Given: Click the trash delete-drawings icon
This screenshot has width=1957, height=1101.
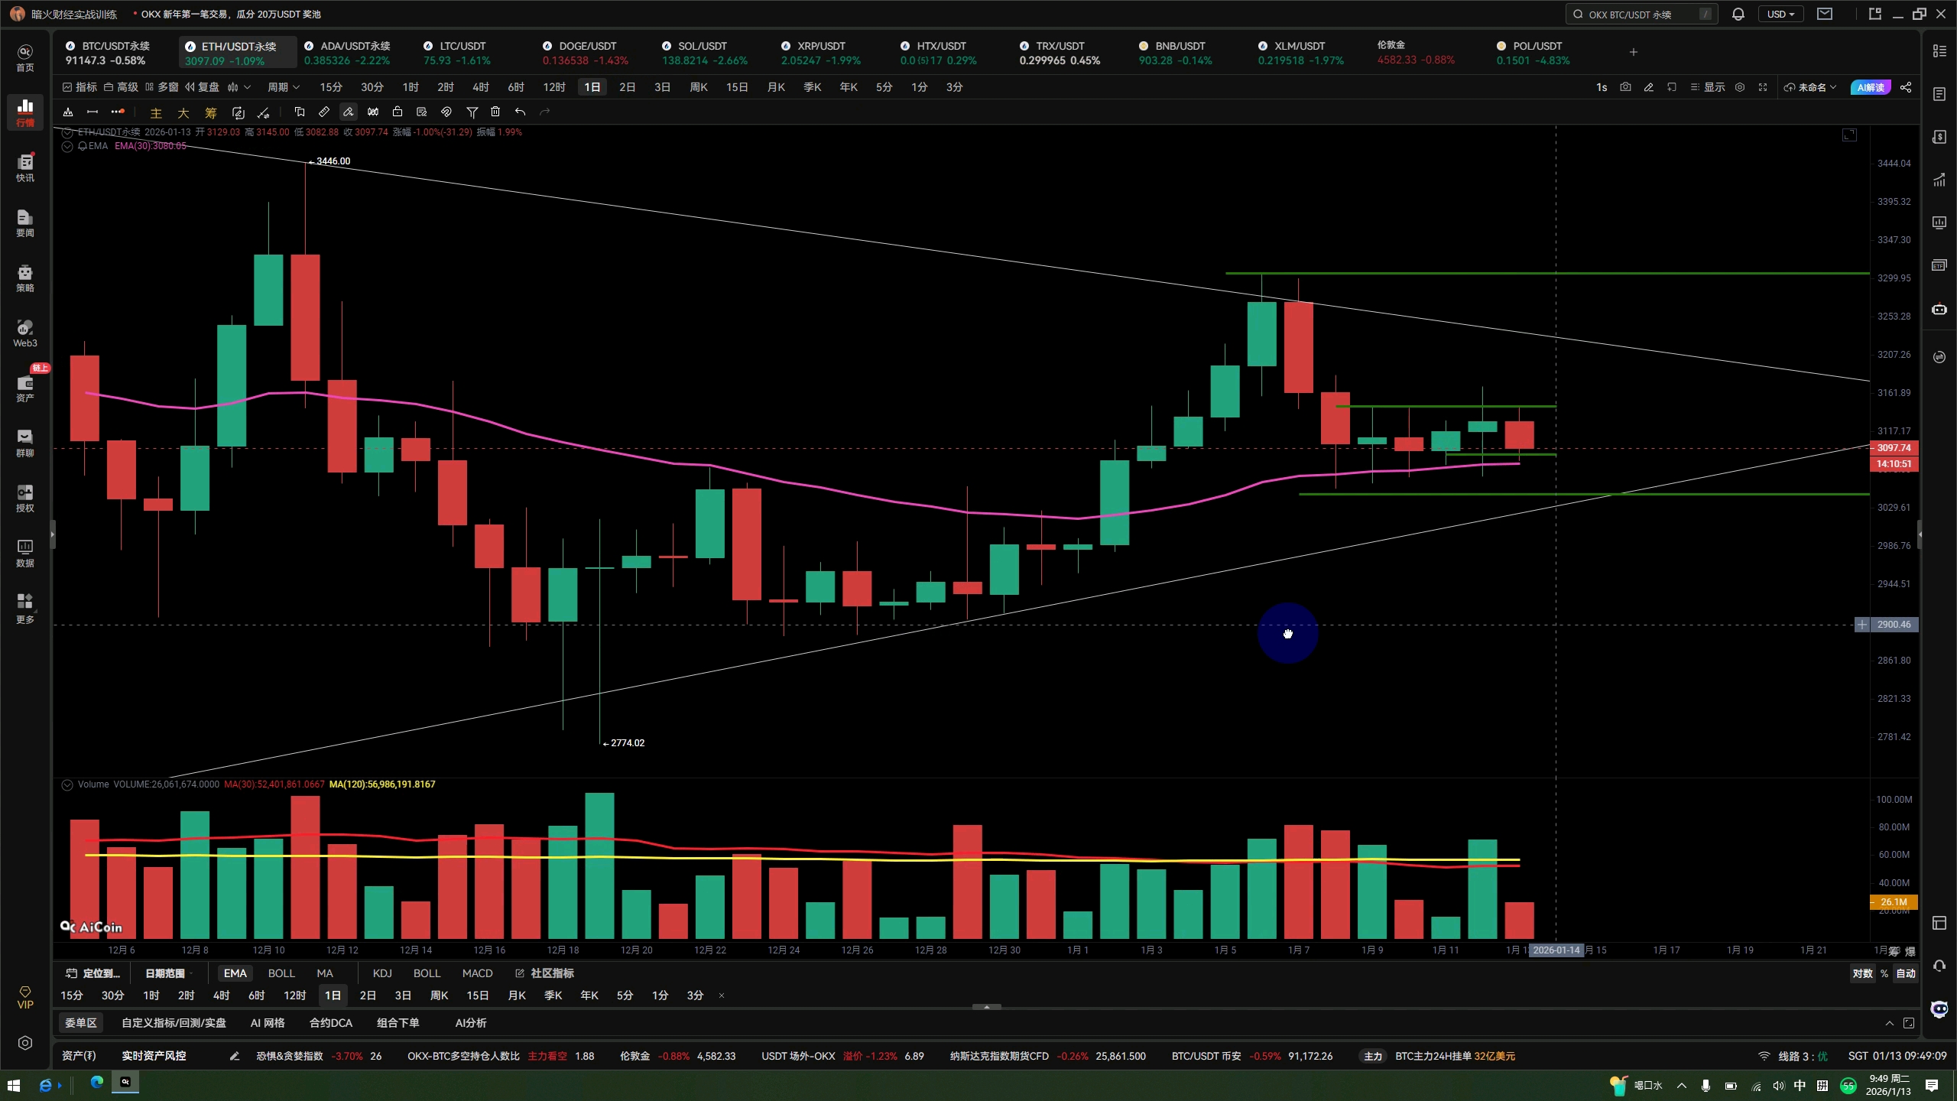Looking at the screenshot, I should pos(495,112).
